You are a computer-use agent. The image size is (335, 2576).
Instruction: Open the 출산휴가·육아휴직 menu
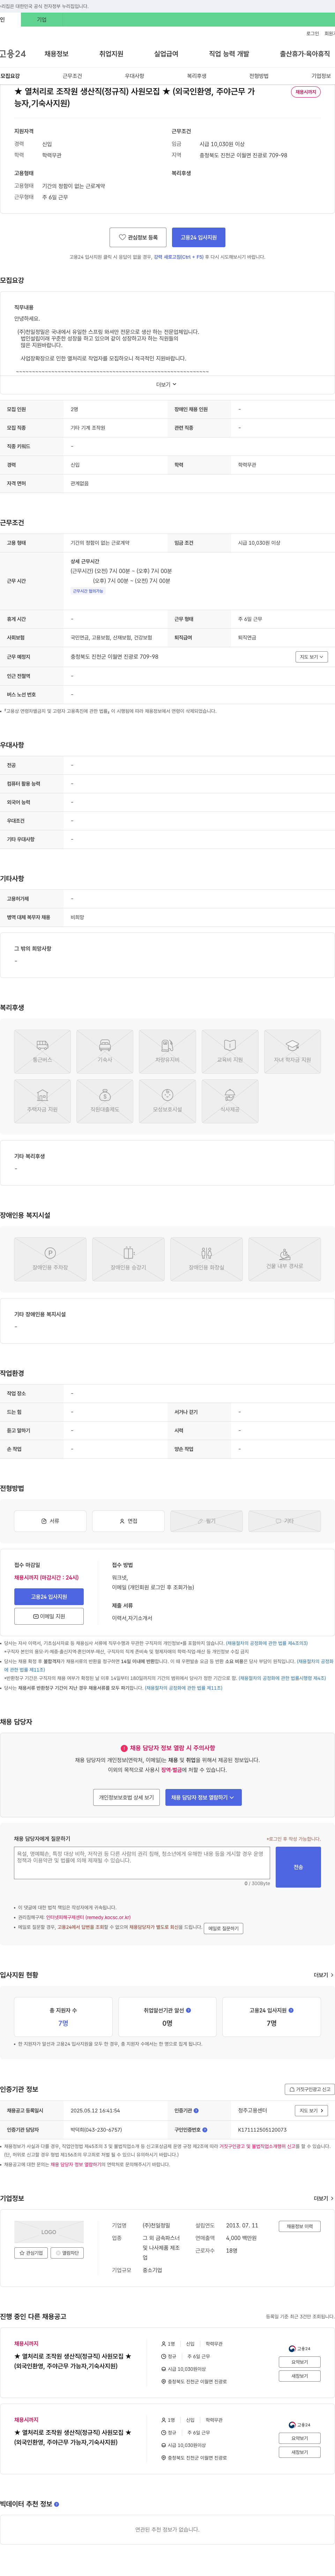click(305, 54)
